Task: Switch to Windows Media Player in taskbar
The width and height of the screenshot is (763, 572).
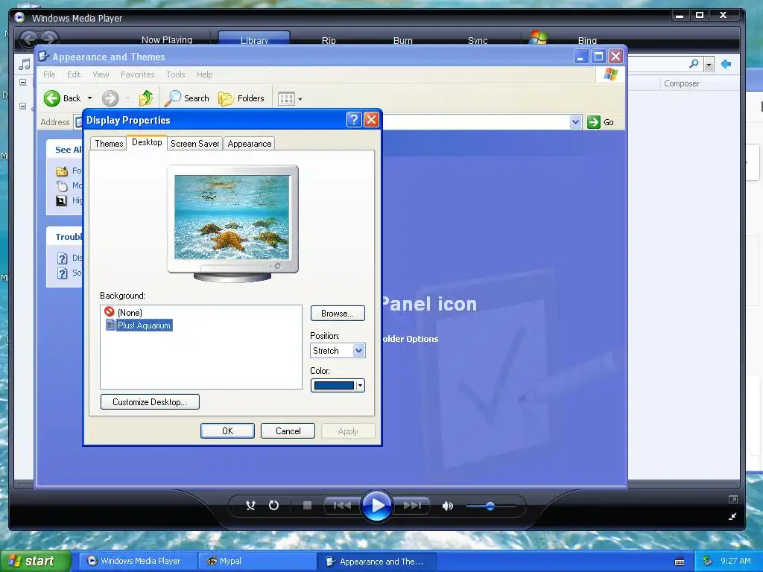Action: [139, 561]
